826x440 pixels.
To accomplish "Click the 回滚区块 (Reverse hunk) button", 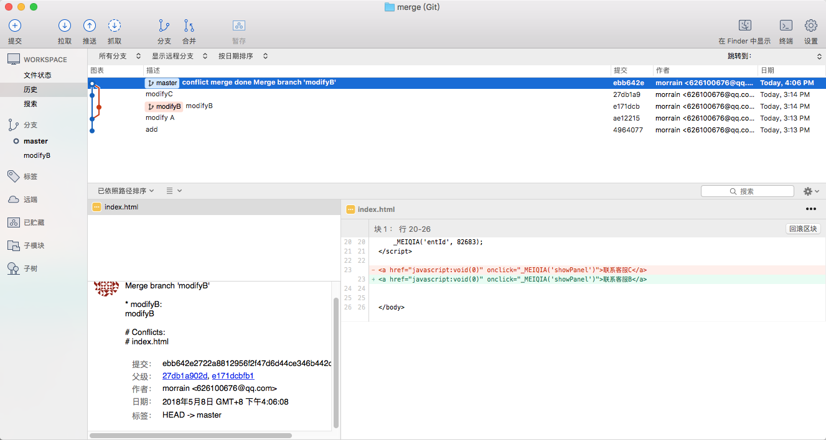I will click(x=803, y=229).
